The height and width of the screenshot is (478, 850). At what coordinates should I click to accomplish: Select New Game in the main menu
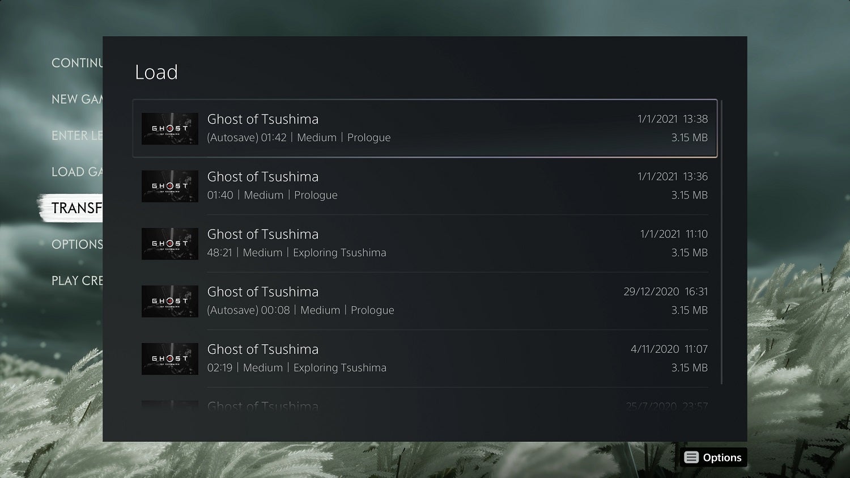coord(77,99)
